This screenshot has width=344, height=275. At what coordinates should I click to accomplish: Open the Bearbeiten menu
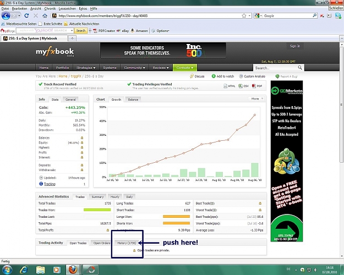point(19,9)
